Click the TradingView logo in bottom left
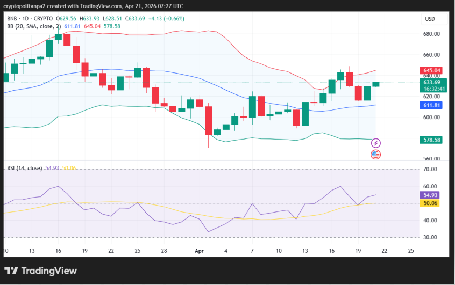The image size is (455, 285). (41, 271)
